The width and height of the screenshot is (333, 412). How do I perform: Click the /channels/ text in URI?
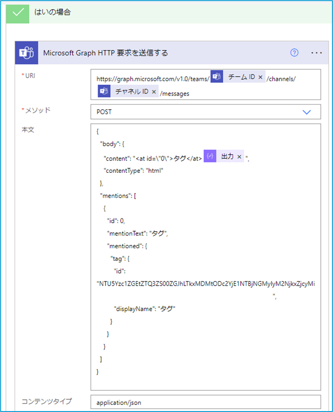pyautogui.click(x=281, y=79)
